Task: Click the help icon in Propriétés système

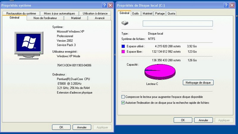Action: (x=104, y=5)
